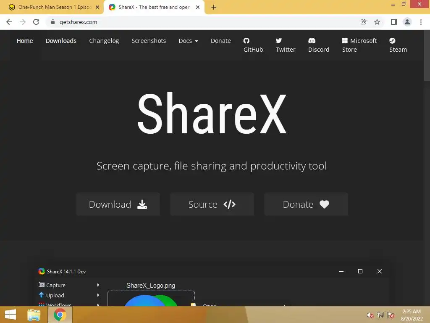Click the ShareX 14.1.1 Dev logo icon
Viewport: 430px width, 323px height.
tap(42, 271)
